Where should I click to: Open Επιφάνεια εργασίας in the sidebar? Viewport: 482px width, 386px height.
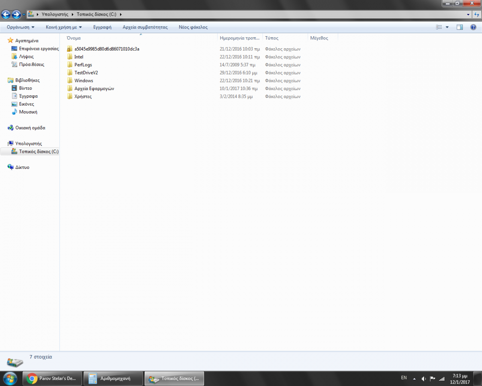pyautogui.click(x=39, y=49)
